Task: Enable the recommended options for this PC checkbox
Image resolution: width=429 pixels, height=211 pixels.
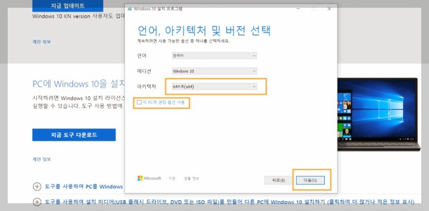Action: coord(139,102)
